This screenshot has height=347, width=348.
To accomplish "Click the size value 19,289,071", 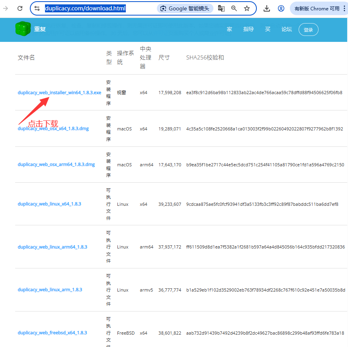I will click(x=170, y=129).
